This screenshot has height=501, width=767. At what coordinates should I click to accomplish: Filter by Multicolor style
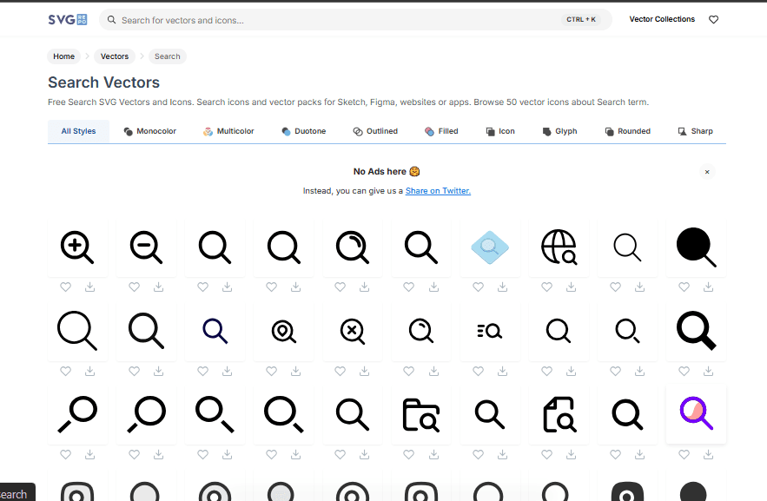click(x=228, y=131)
